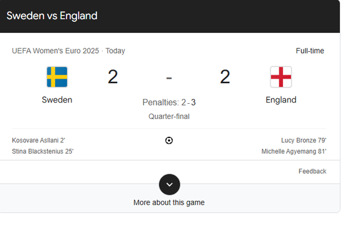Expand the round chevron down button
Image resolution: width=343 pixels, height=232 pixels.
[169, 184]
